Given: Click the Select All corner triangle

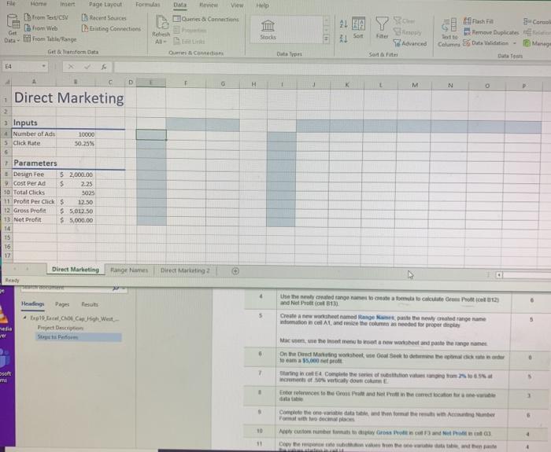Looking at the screenshot, I should point(6,82).
